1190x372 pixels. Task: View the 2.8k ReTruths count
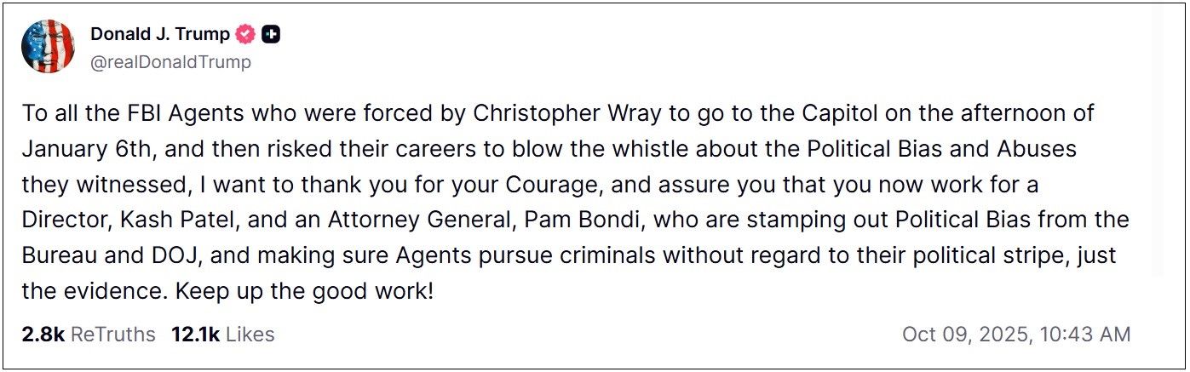point(43,335)
